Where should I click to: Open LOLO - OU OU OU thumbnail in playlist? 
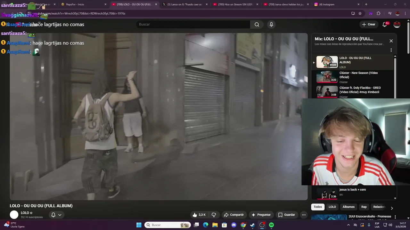[x=327, y=62]
